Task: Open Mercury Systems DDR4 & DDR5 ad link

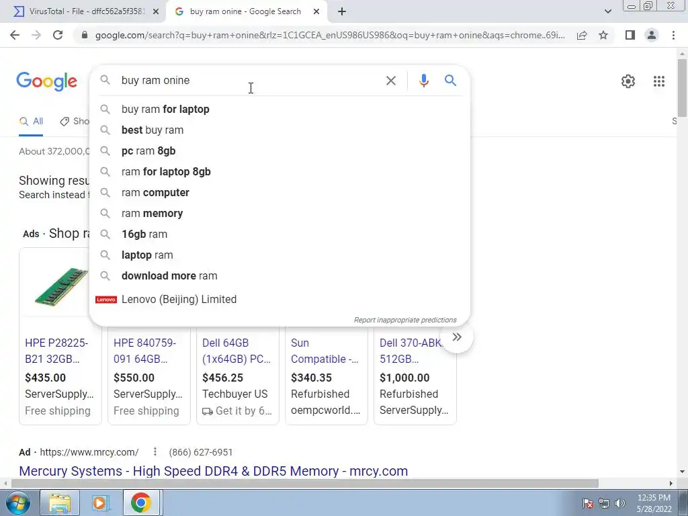Action: click(x=213, y=471)
